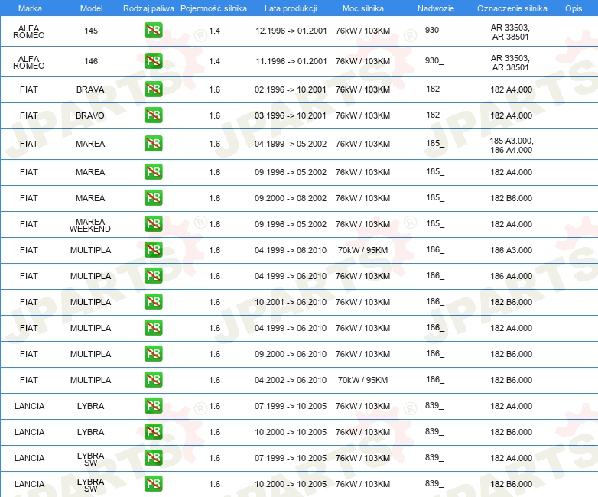Screen dimensions: 598x497
Task: Click the date '11.1996 -> 01.2001'
Action: point(291,61)
